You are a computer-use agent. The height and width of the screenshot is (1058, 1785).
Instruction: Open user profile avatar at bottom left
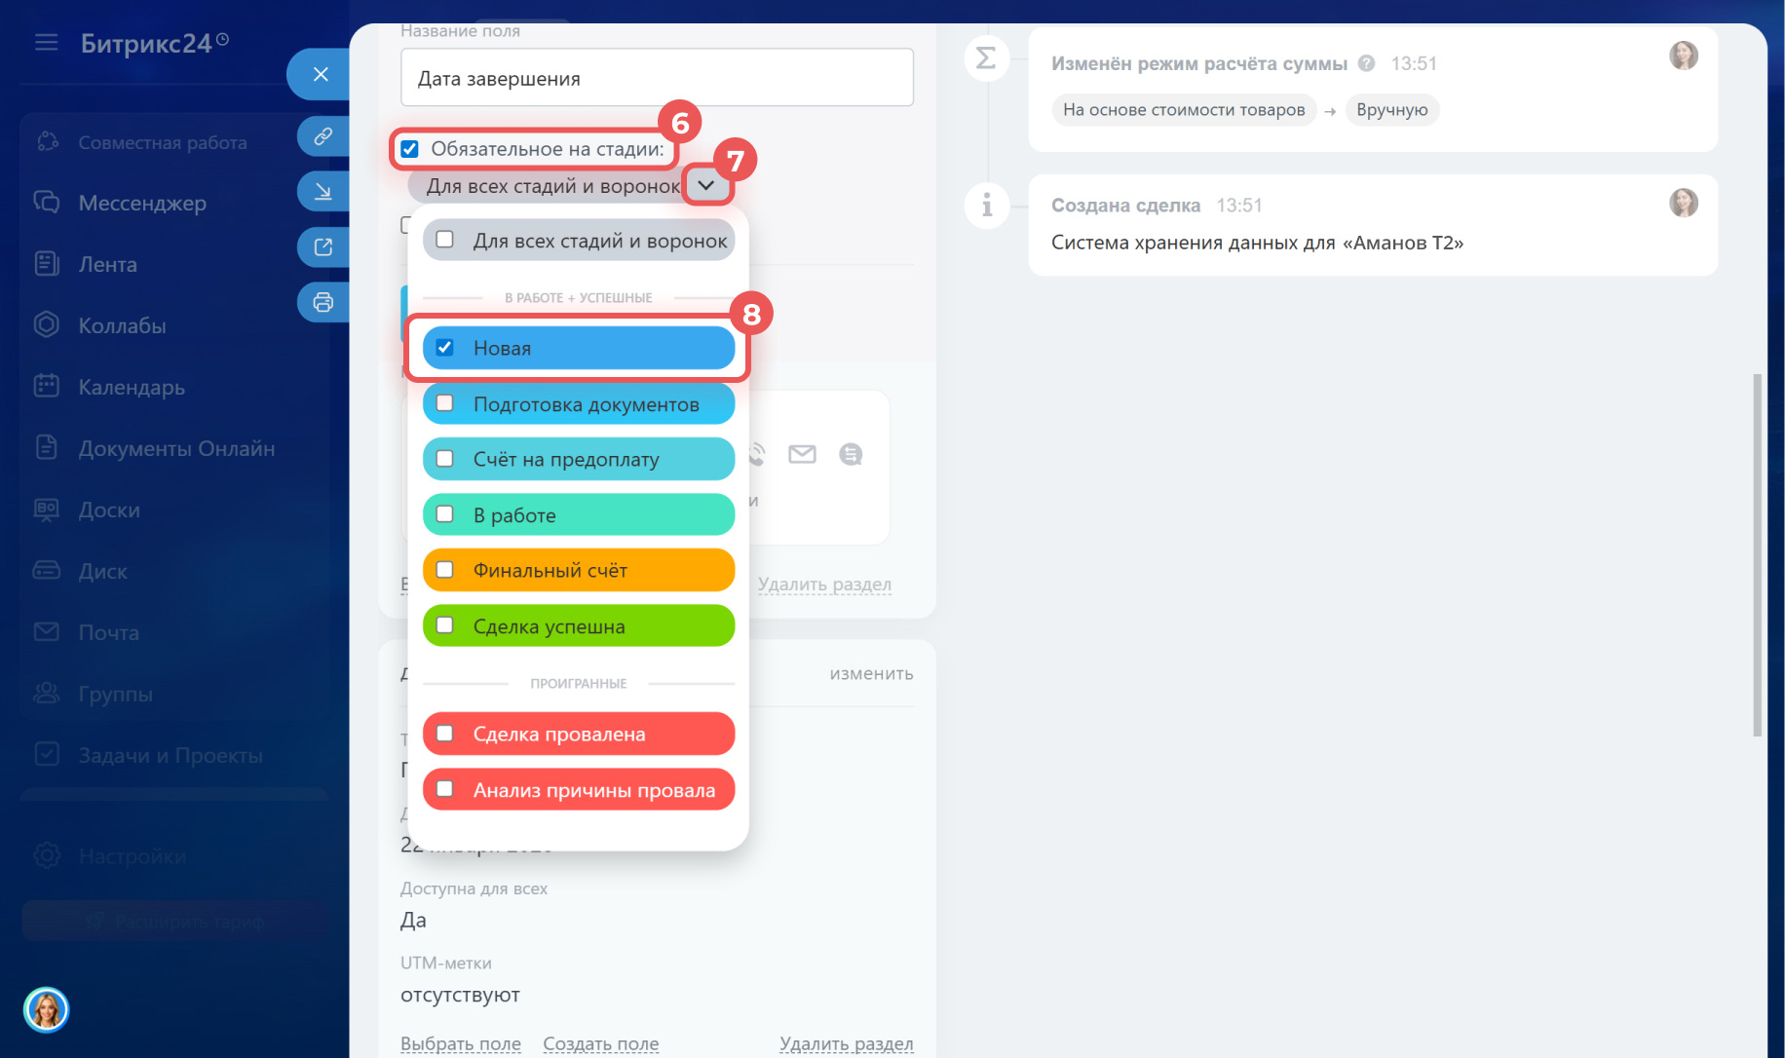46,1009
